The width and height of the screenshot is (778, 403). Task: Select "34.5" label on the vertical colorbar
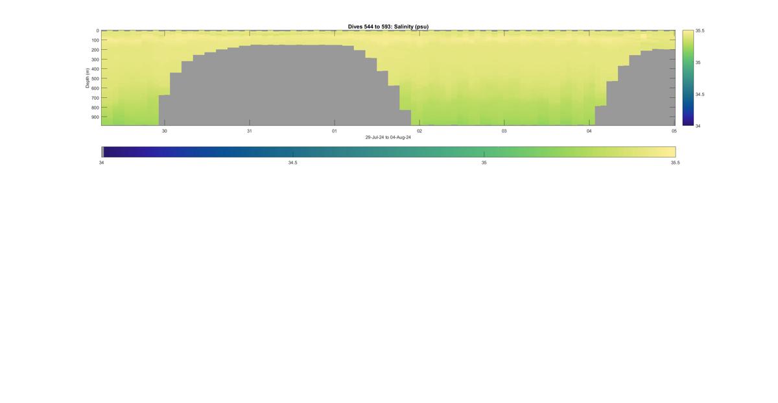[700, 94]
